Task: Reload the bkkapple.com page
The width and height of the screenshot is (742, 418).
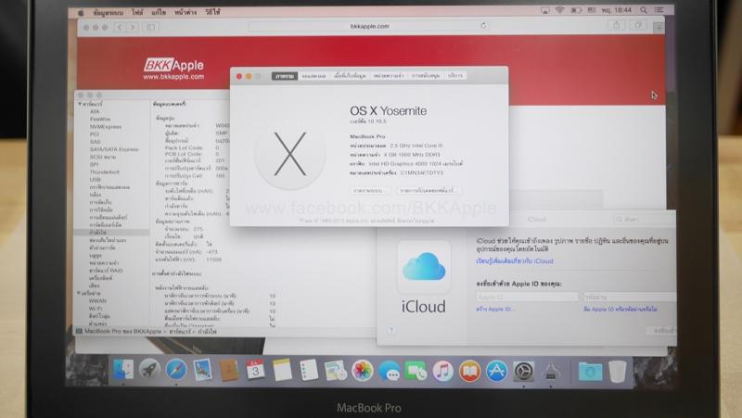Action: 483,26
